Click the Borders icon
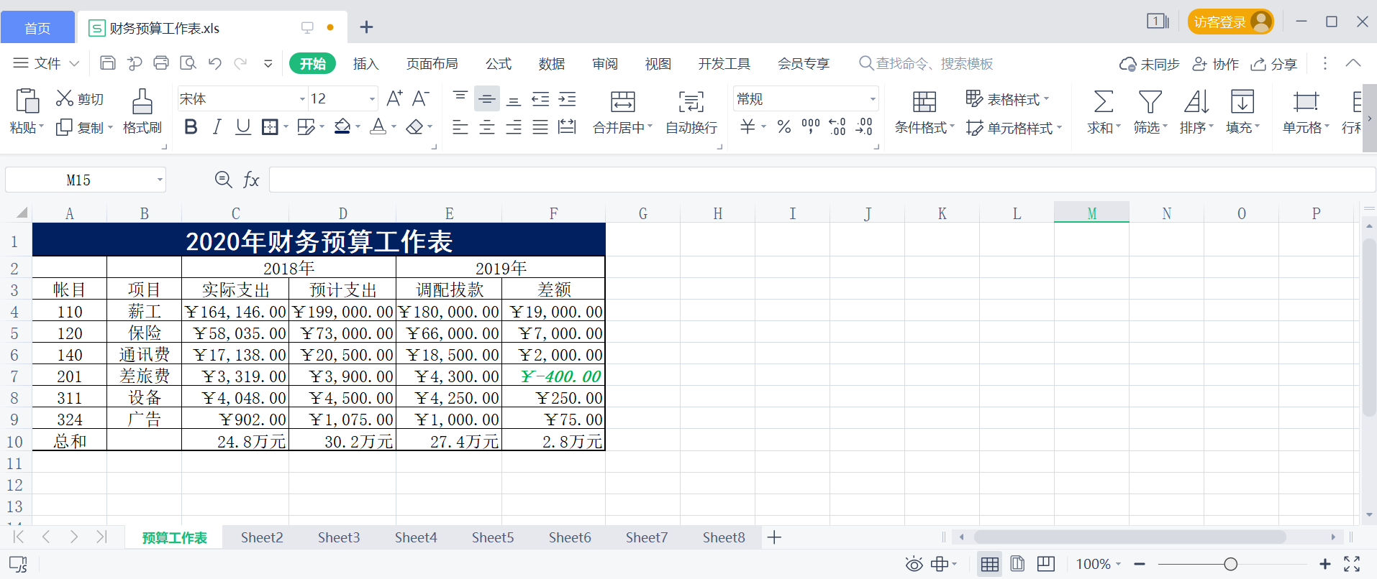 point(271,127)
